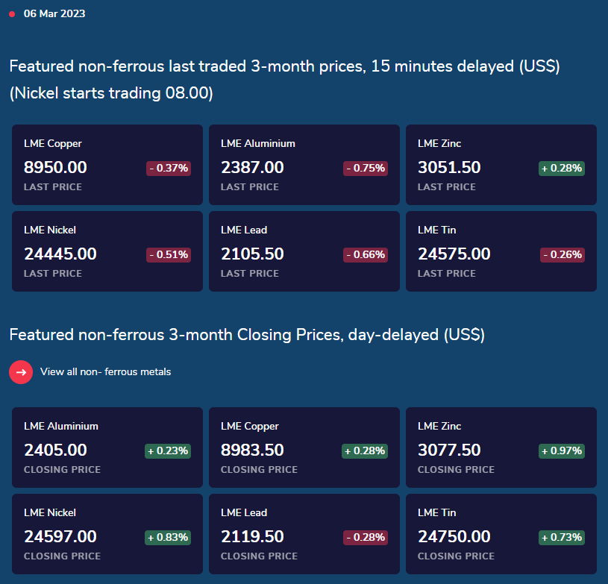The height and width of the screenshot is (584, 608).
Task: Click the -0.37% badge on LME Copper
Action: 169,169
